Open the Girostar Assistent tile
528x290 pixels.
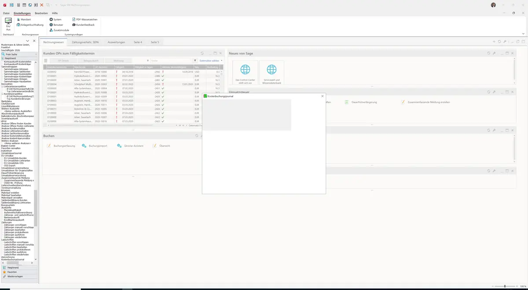(x=130, y=145)
